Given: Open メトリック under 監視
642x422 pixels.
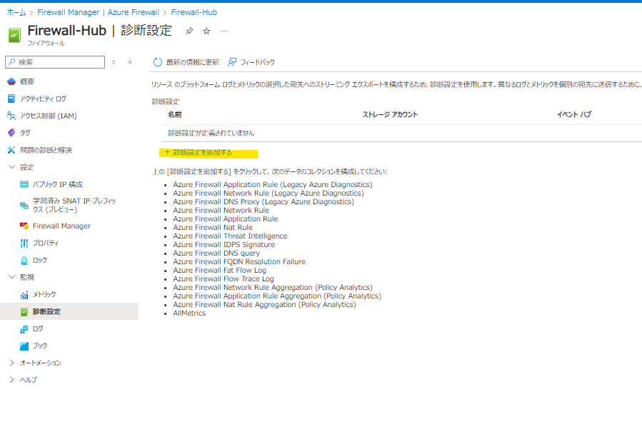Looking at the screenshot, I should [x=44, y=295].
